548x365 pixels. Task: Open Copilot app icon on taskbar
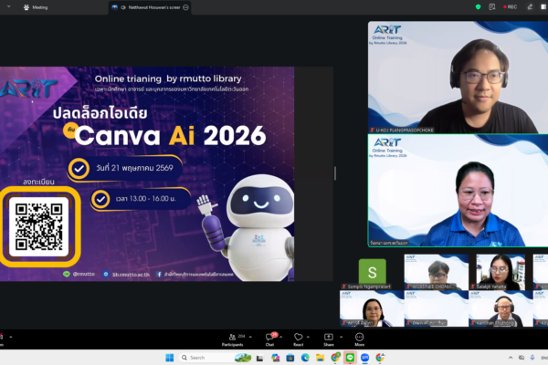click(276, 358)
